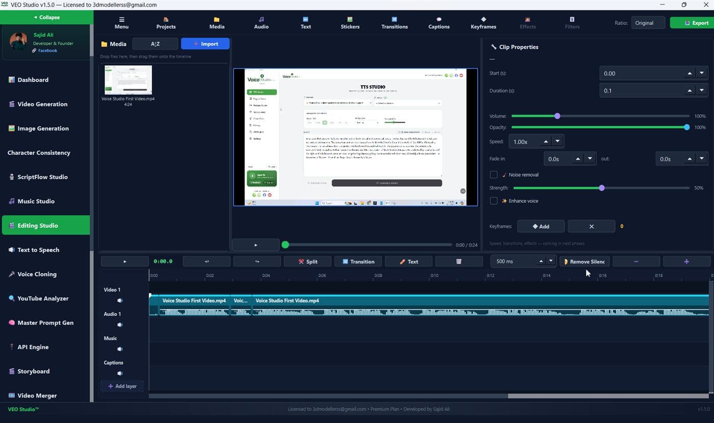
Task: Decrease the Speed value
Action: point(557,142)
